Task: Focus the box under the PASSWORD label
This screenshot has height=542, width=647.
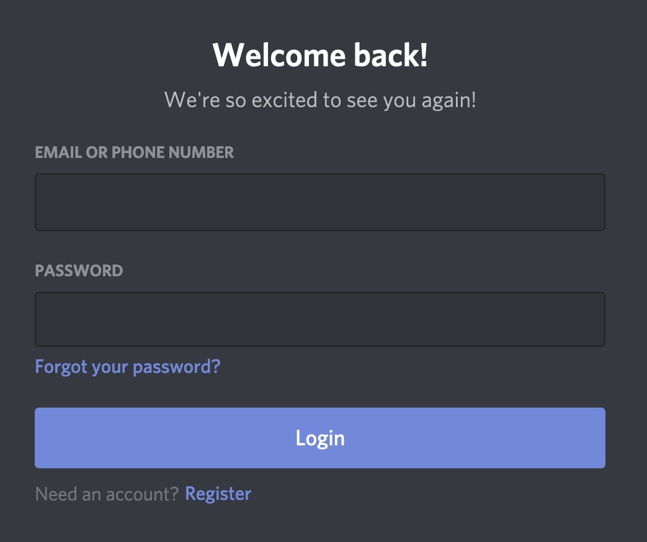Action: tap(319, 320)
